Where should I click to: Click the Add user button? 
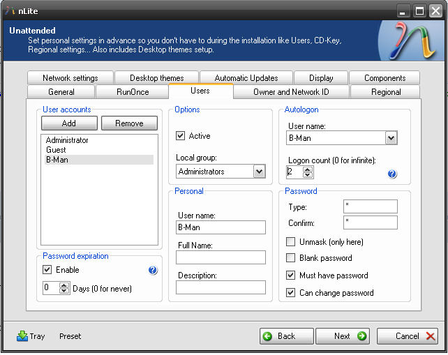click(69, 123)
